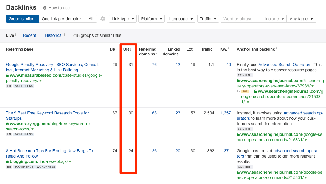Switch to the Recent tab

(29, 35)
